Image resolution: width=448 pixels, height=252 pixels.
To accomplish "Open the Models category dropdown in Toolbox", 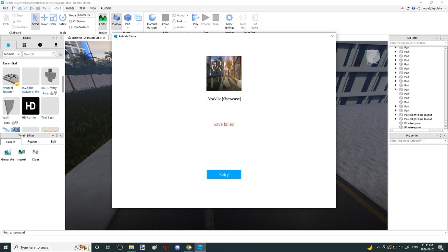I will coord(11,54).
